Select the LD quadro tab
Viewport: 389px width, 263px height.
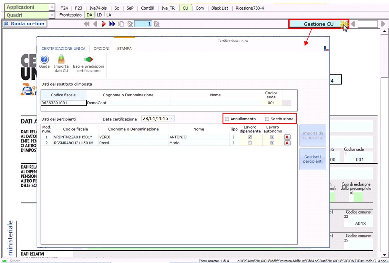tap(99, 15)
